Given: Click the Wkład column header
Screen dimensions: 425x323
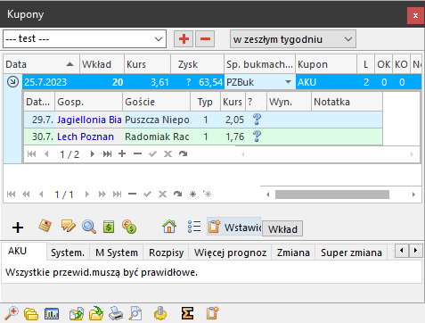Looking at the screenshot, I should coord(102,64).
